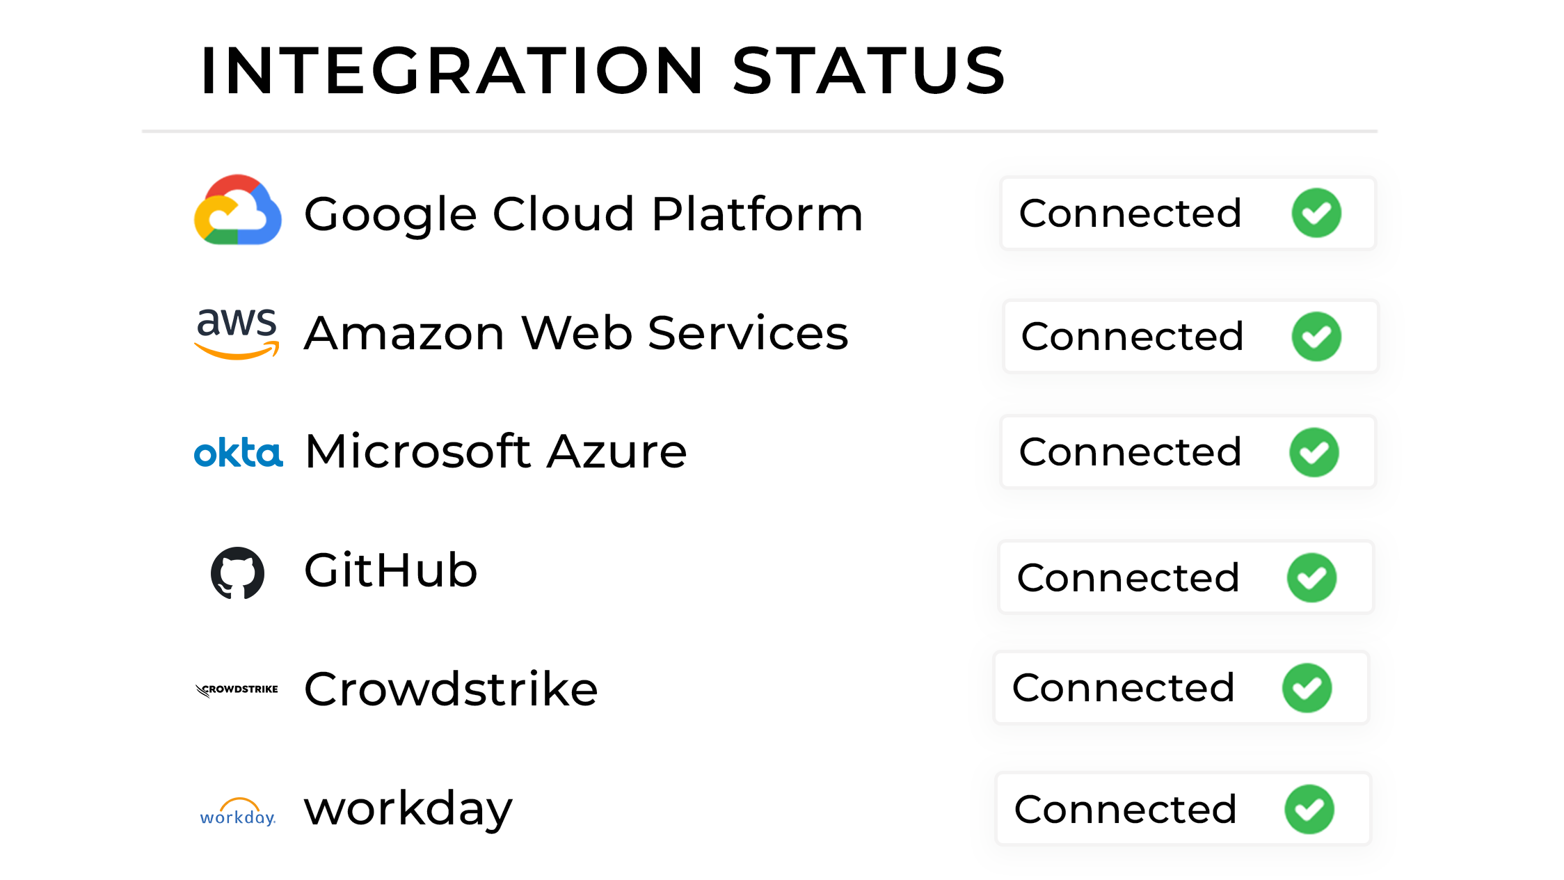Click green checkmark for Crowdstrike status
This screenshot has height=880, width=1564.
click(1307, 688)
